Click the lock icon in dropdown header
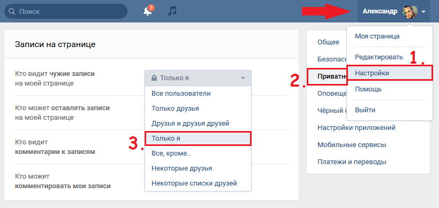This screenshot has height=208, width=439. tap(154, 78)
